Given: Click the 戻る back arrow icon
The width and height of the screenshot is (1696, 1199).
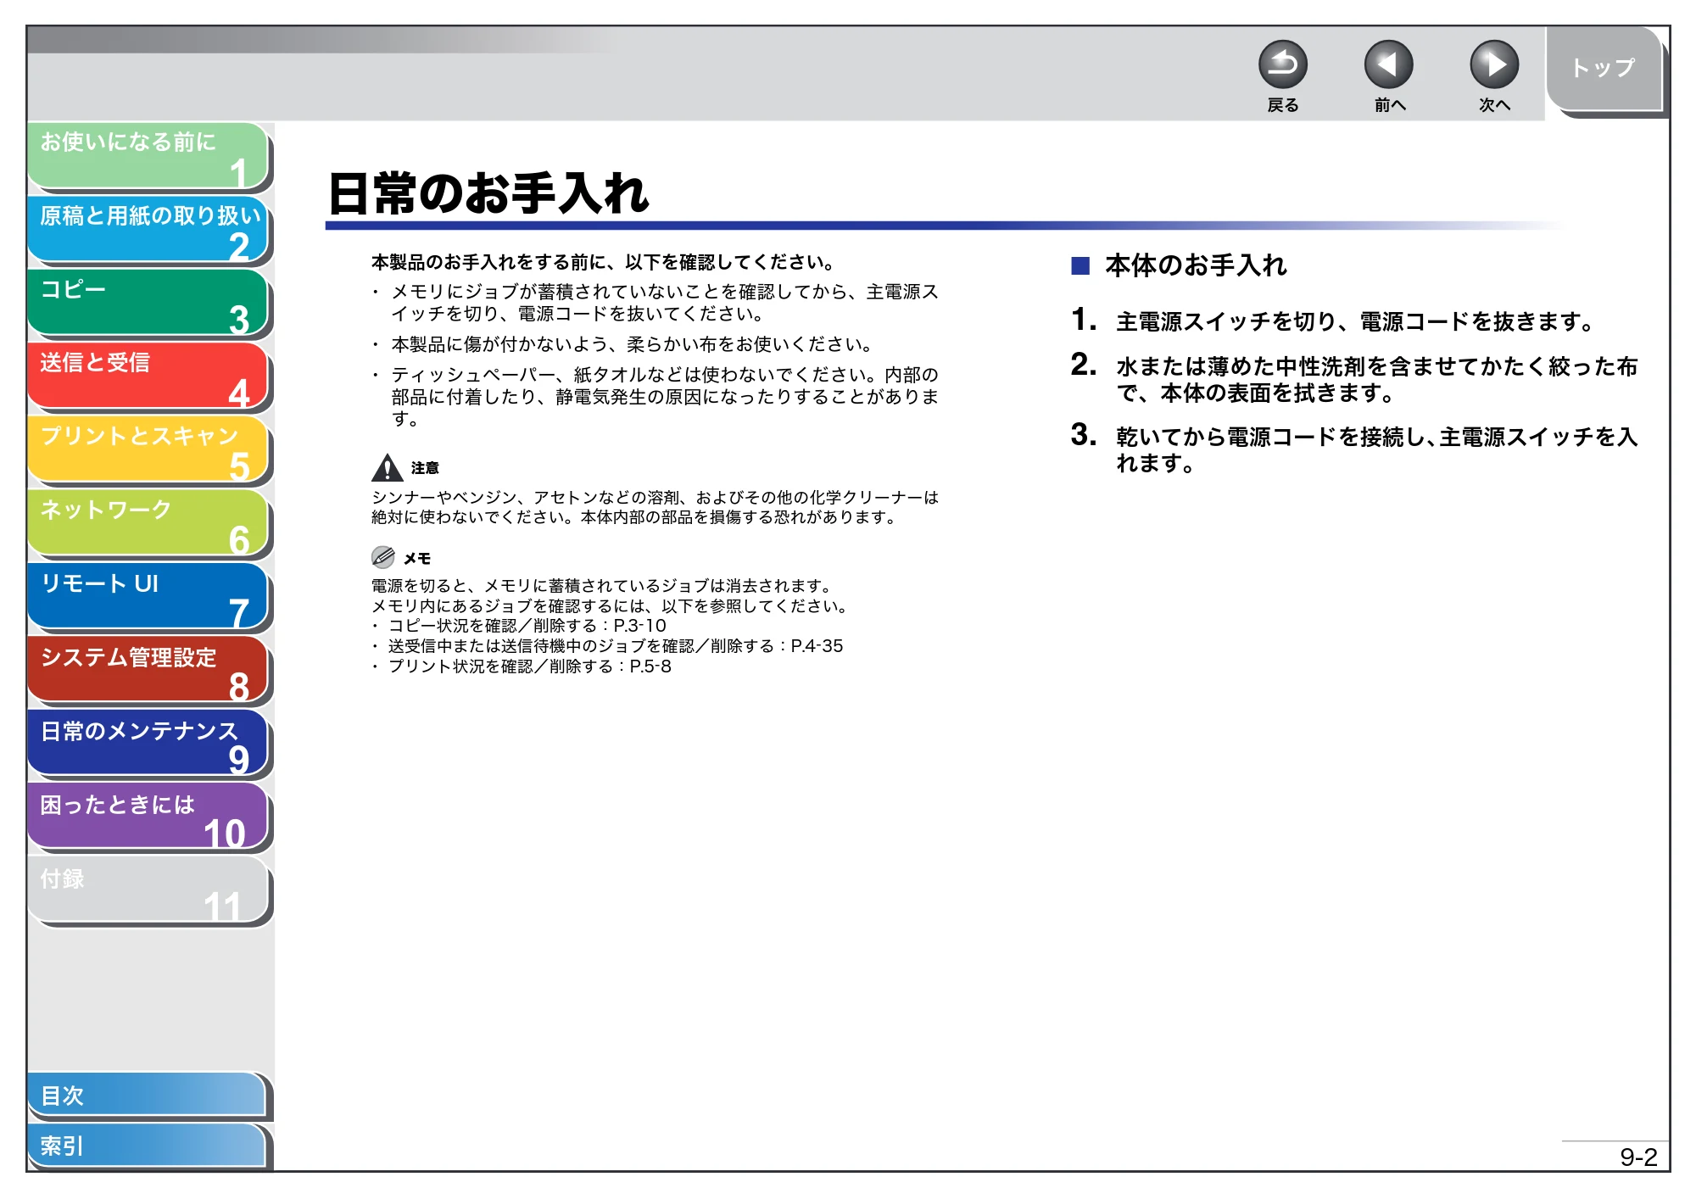Looking at the screenshot, I should [x=1282, y=64].
